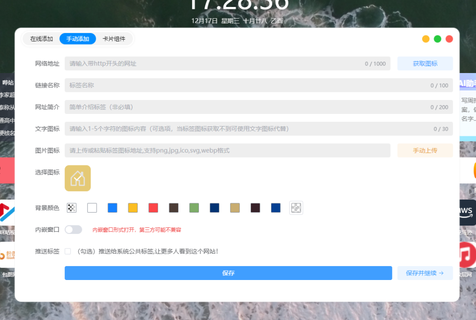Click 保存并继续 button
Screen dimensions: 476x320
coord(425,273)
